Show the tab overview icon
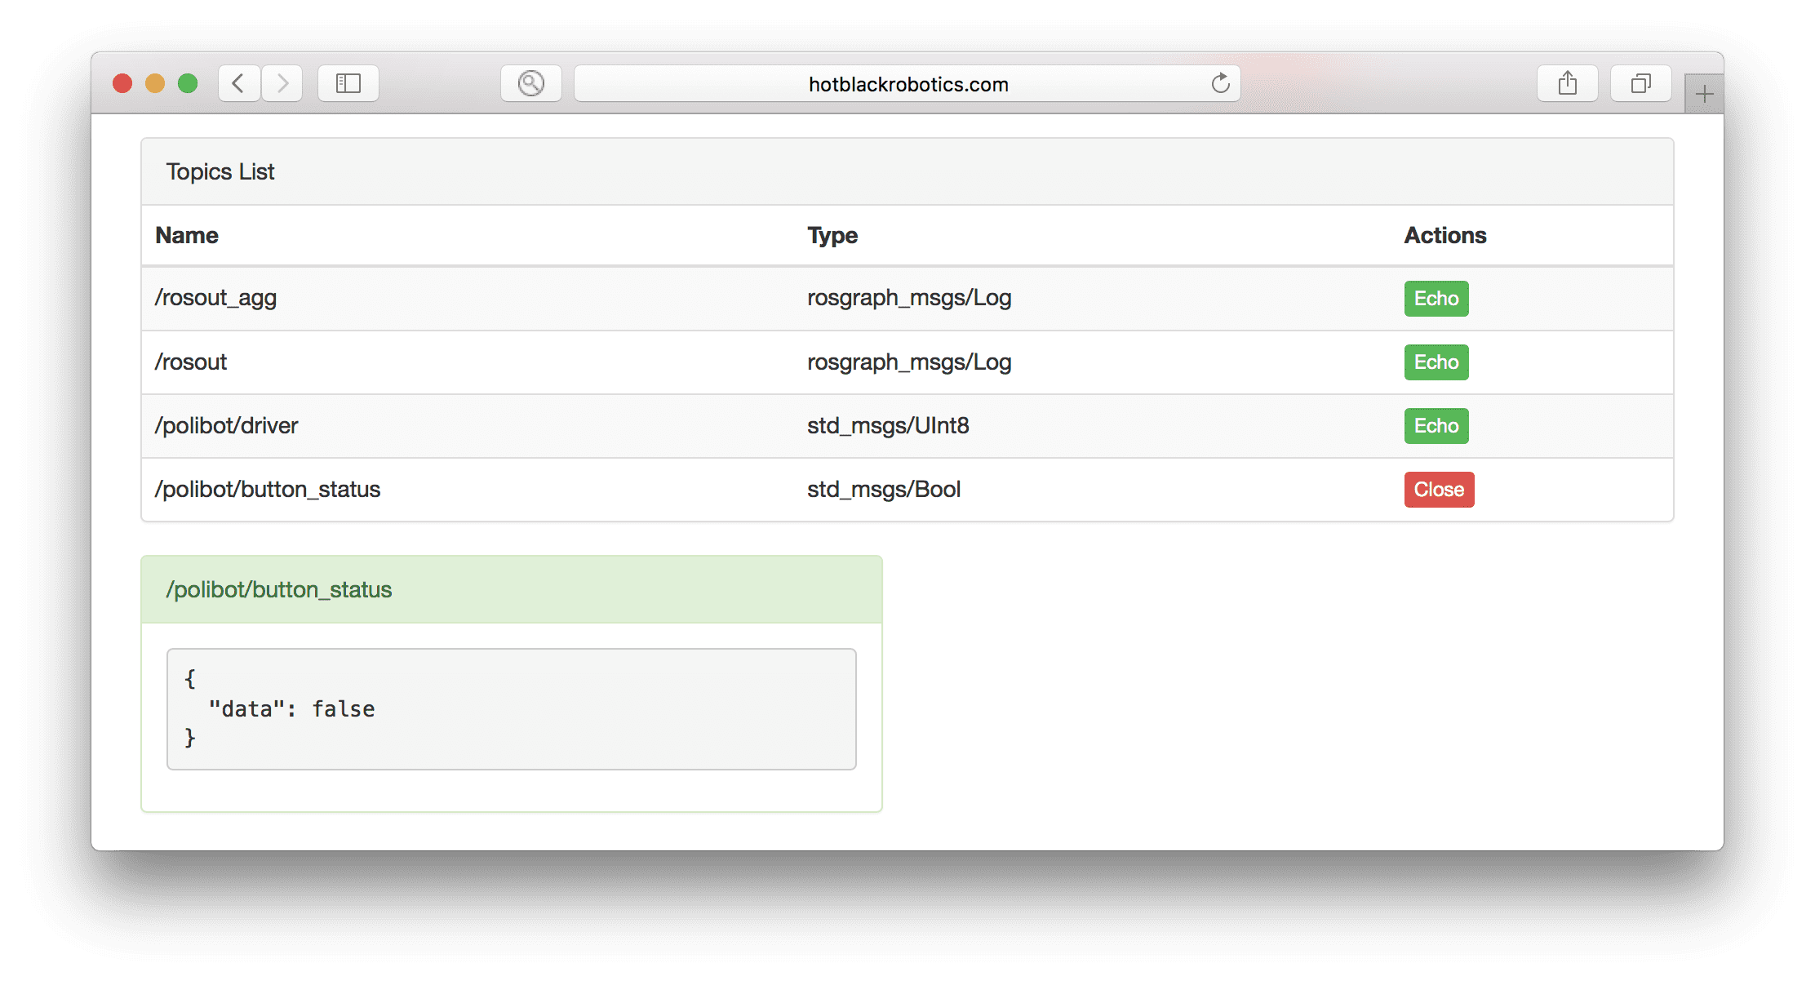 (1640, 83)
